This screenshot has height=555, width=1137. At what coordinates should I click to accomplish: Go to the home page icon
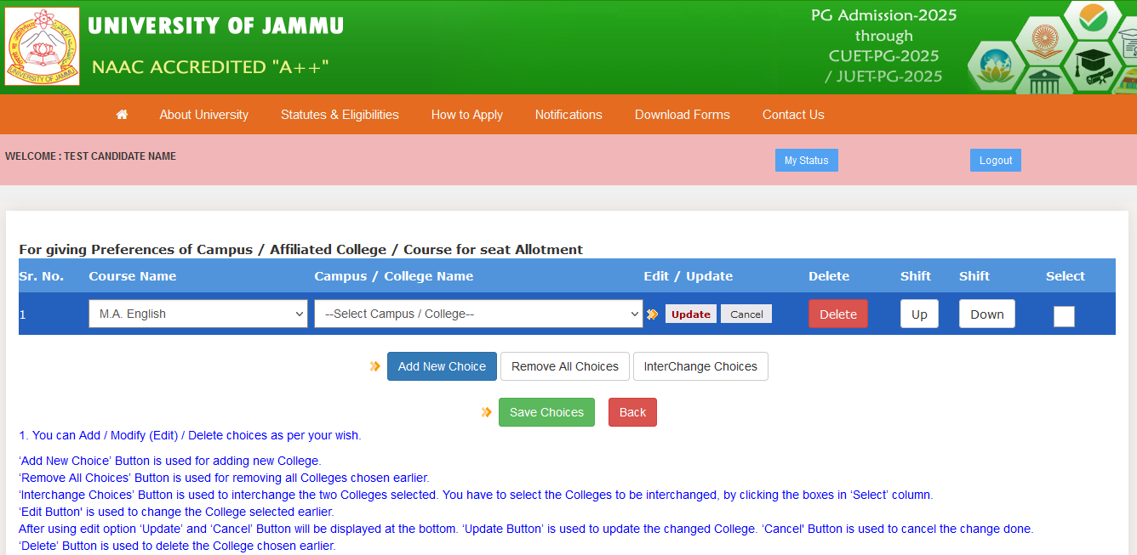tap(122, 114)
